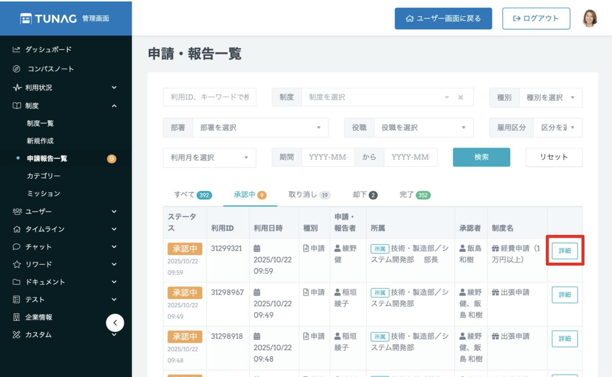612x377 pixels.
Task: Switch to the 完了 tab
Action: coord(414,195)
